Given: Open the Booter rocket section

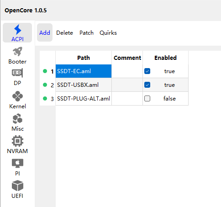Looking at the screenshot, I should pos(17,55).
